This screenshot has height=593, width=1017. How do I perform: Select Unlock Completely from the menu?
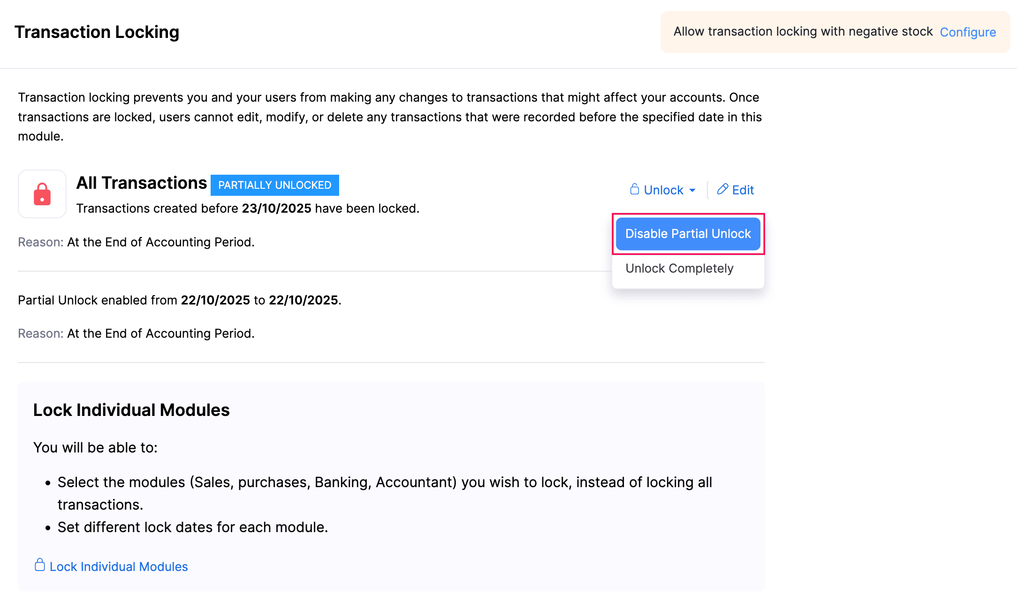pyautogui.click(x=679, y=268)
